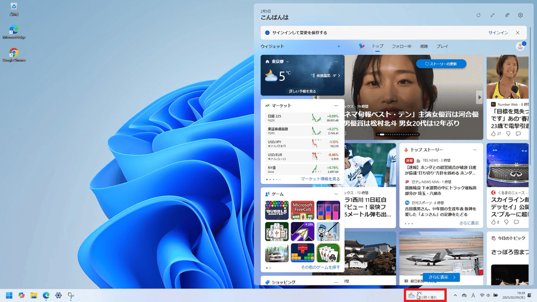Show hidden system tray icons
The height and width of the screenshot is (302, 537).
455,295
